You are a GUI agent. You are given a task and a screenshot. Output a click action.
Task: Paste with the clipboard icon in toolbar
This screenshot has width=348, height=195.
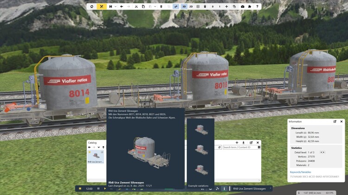pos(150,6)
